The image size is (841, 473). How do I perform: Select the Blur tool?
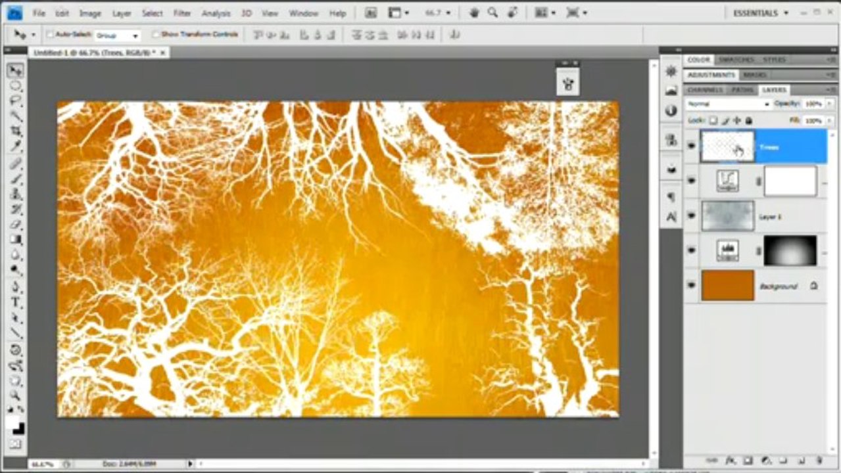[x=16, y=255]
